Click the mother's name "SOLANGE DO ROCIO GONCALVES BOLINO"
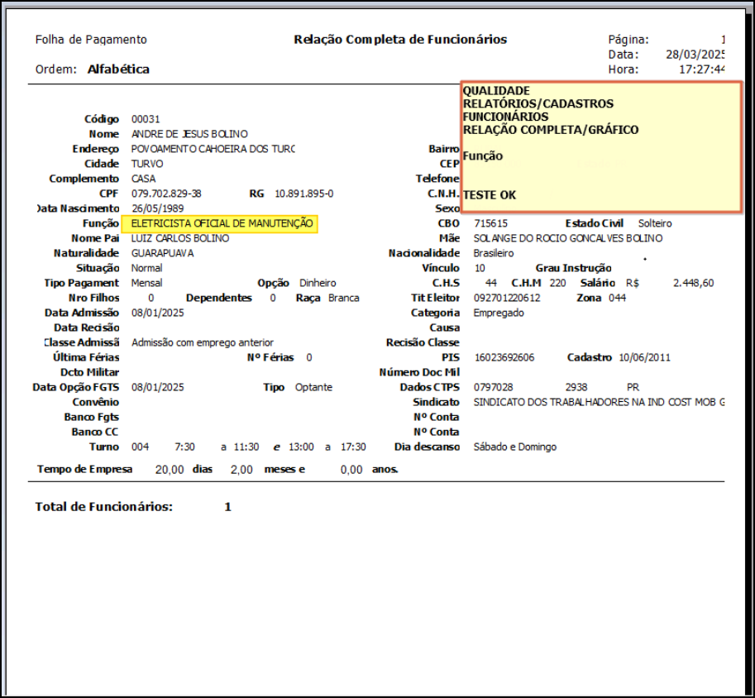755x698 pixels. pyautogui.click(x=568, y=238)
